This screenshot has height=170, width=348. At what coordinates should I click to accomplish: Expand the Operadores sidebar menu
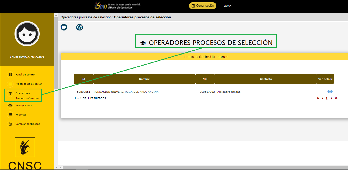pos(23,93)
